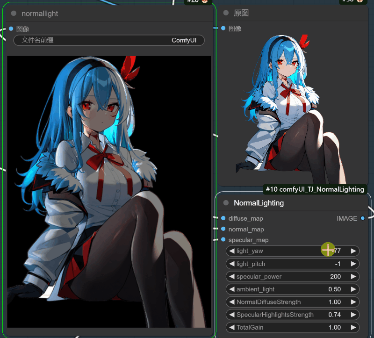Decrease ambient_light with its left arrow
This screenshot has width=374, height=338.
click(231, 289)
